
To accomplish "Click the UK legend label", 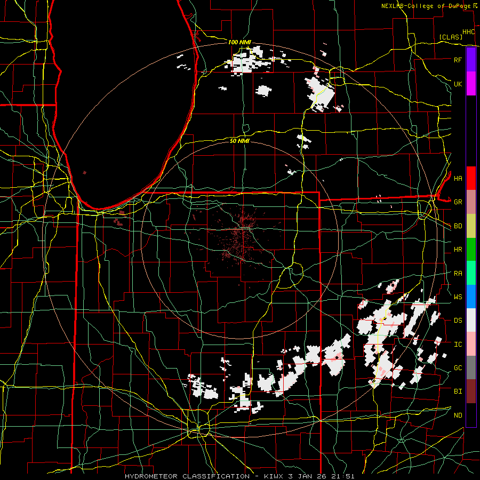I will (x=458, y=84).
